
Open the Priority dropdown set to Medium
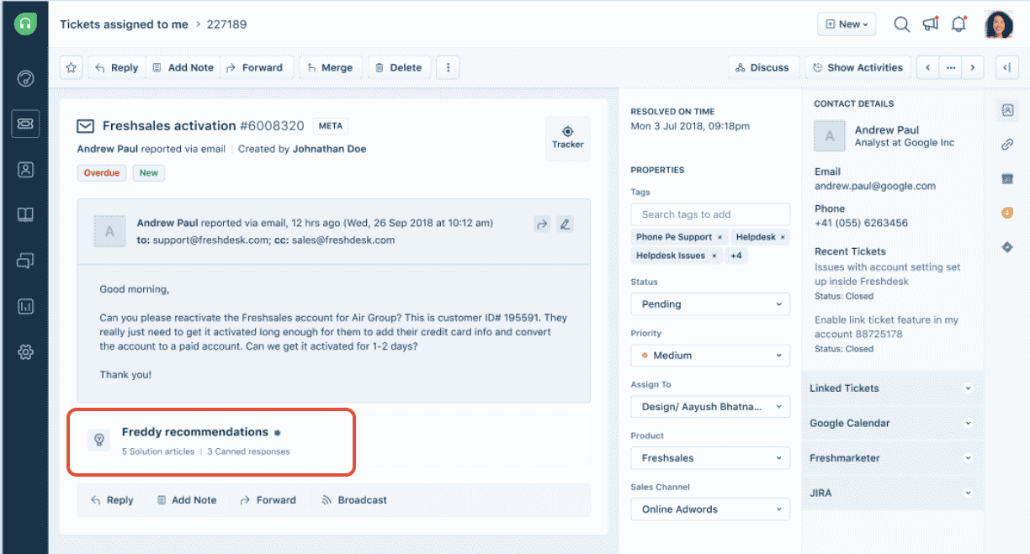(x=710, y=356)
